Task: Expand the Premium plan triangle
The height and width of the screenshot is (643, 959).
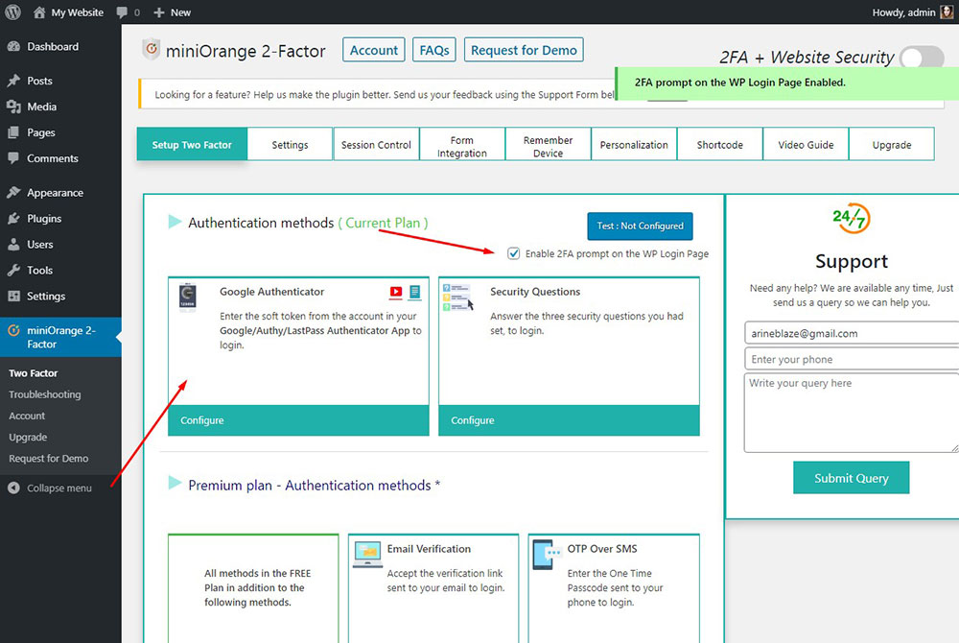Action: point(175,483)
